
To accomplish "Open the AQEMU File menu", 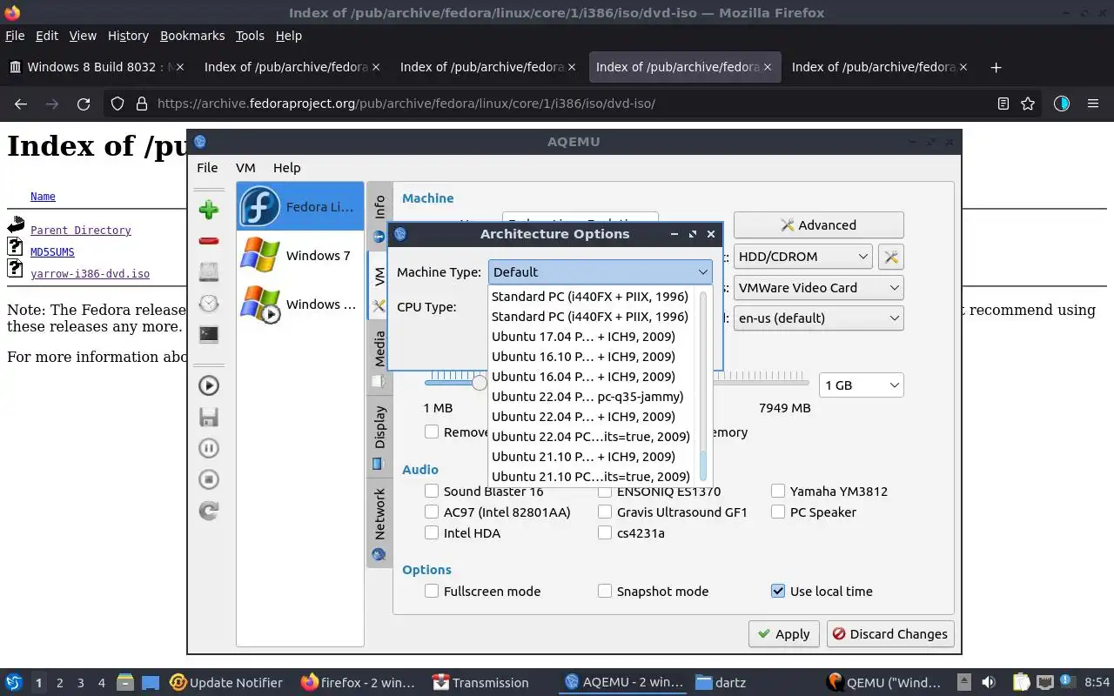I will coord(207,168).
